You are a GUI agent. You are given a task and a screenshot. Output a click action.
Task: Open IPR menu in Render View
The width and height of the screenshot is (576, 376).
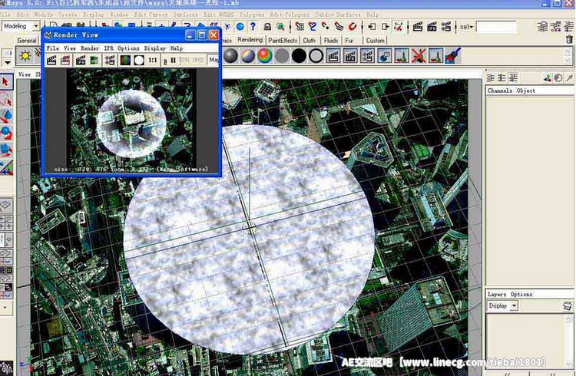(109, 48)
